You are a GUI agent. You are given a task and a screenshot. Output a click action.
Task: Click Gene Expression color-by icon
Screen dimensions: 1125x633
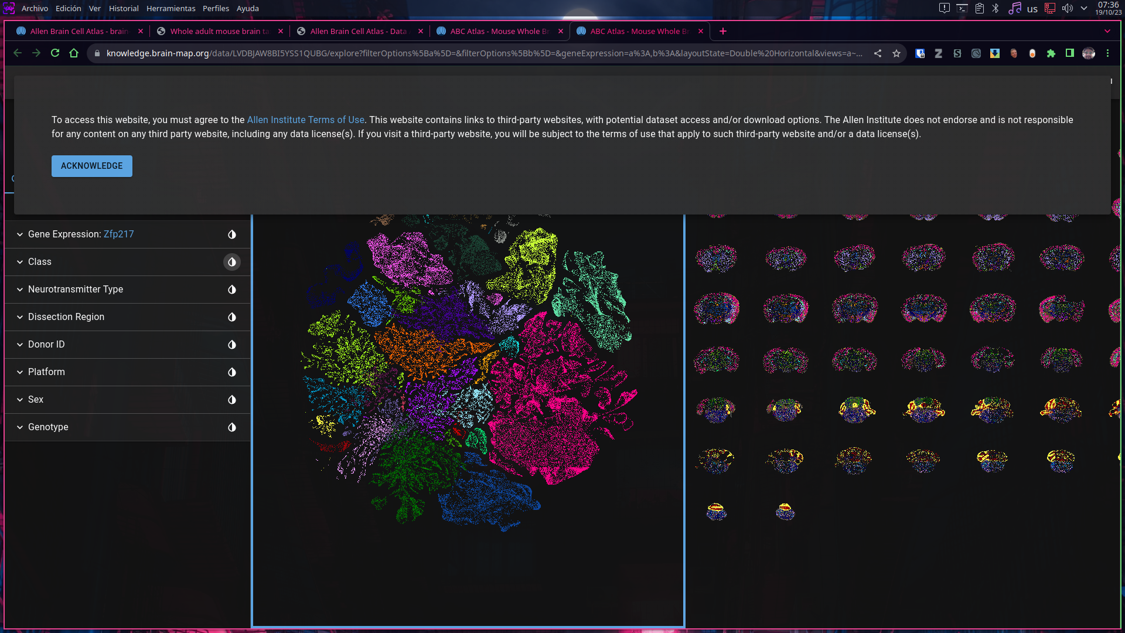coord(232,234)
